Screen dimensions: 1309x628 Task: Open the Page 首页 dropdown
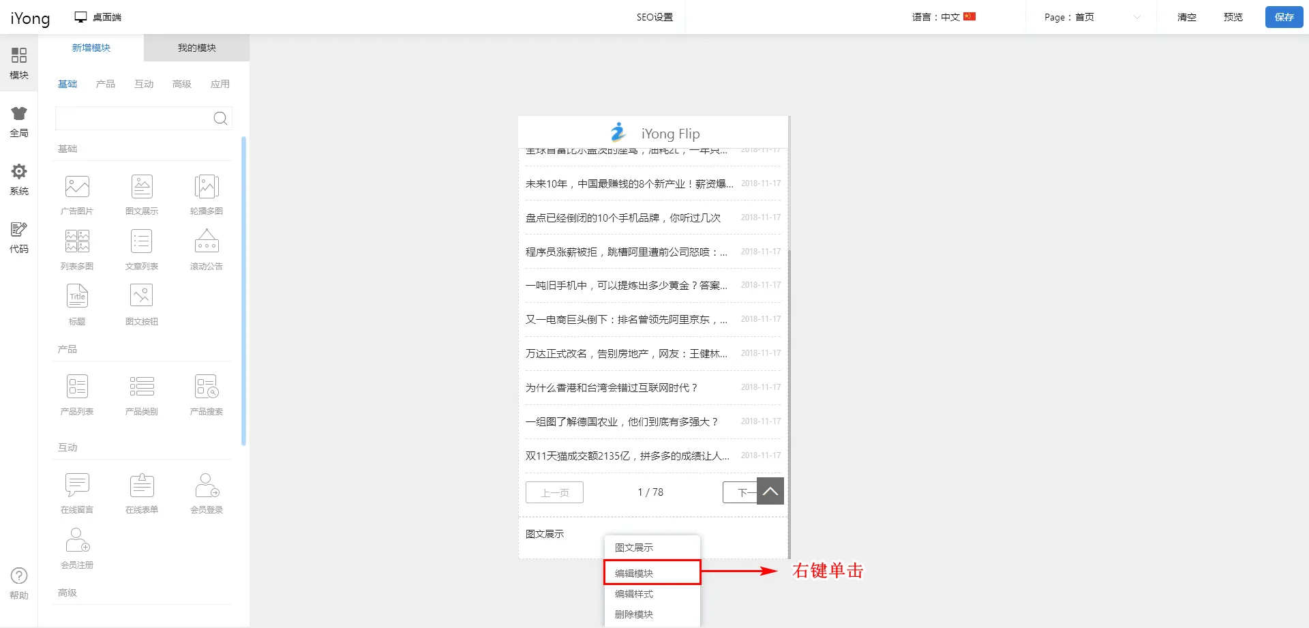1091,17
